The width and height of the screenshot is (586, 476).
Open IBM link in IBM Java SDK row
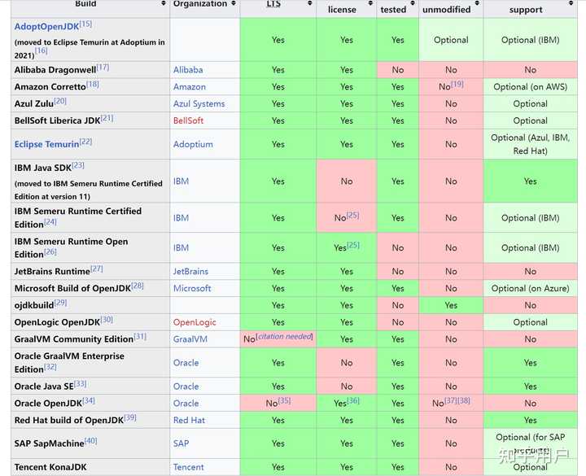click(x=181, y=181)
